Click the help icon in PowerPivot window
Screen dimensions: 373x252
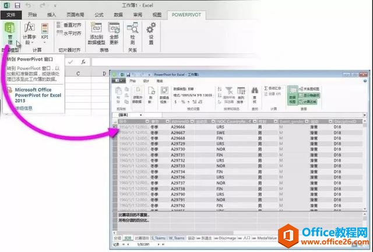click(x=365, y=81)
